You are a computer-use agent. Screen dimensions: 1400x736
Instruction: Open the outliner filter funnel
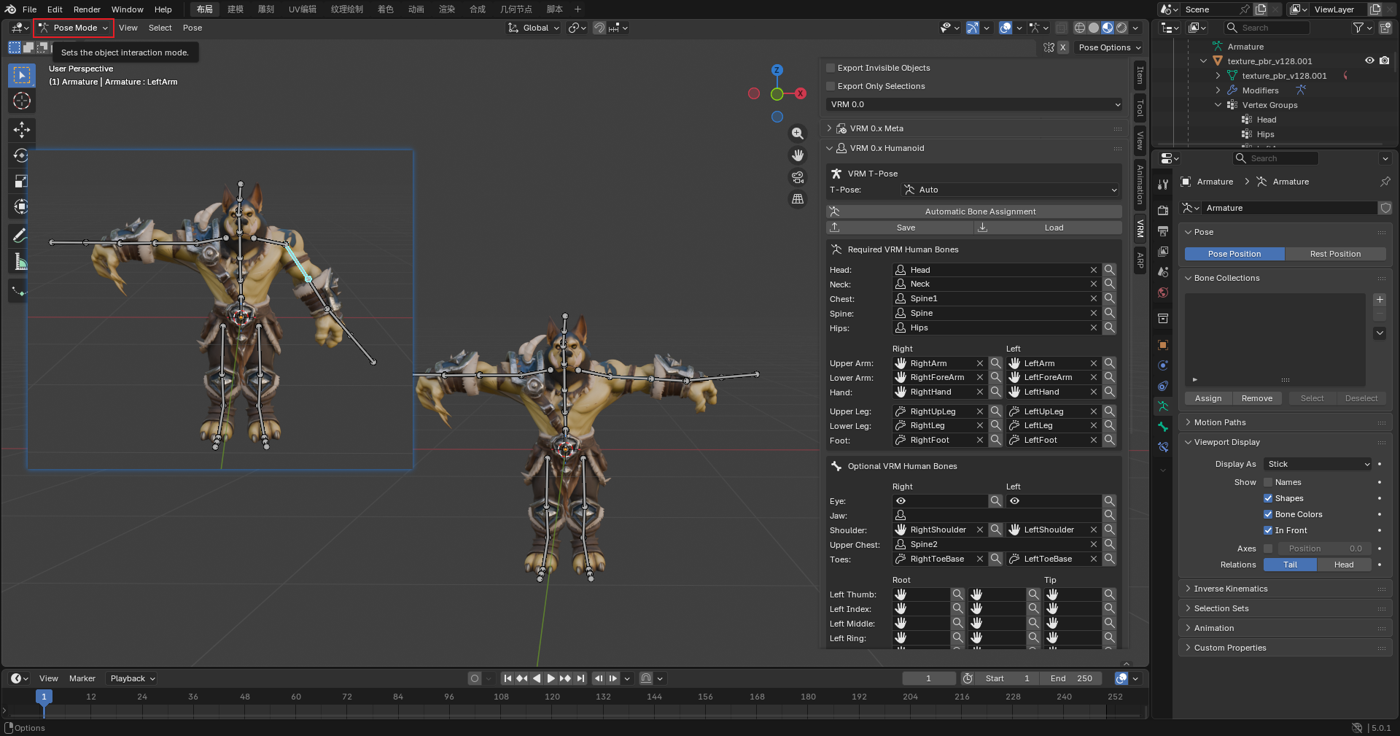click(1358, 28)
